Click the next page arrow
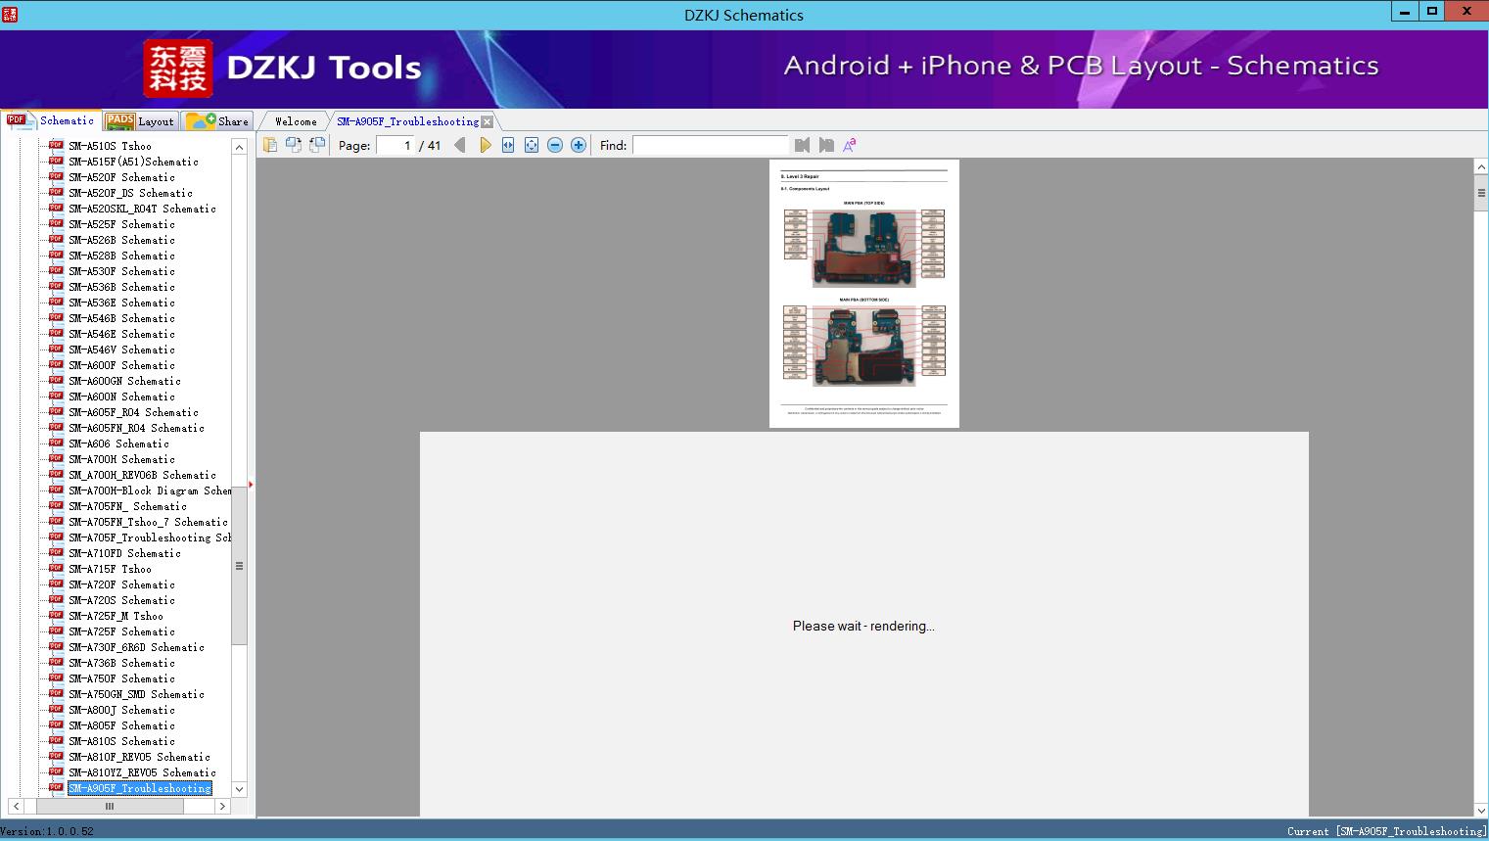1489x841 pixels. [485, 145]
